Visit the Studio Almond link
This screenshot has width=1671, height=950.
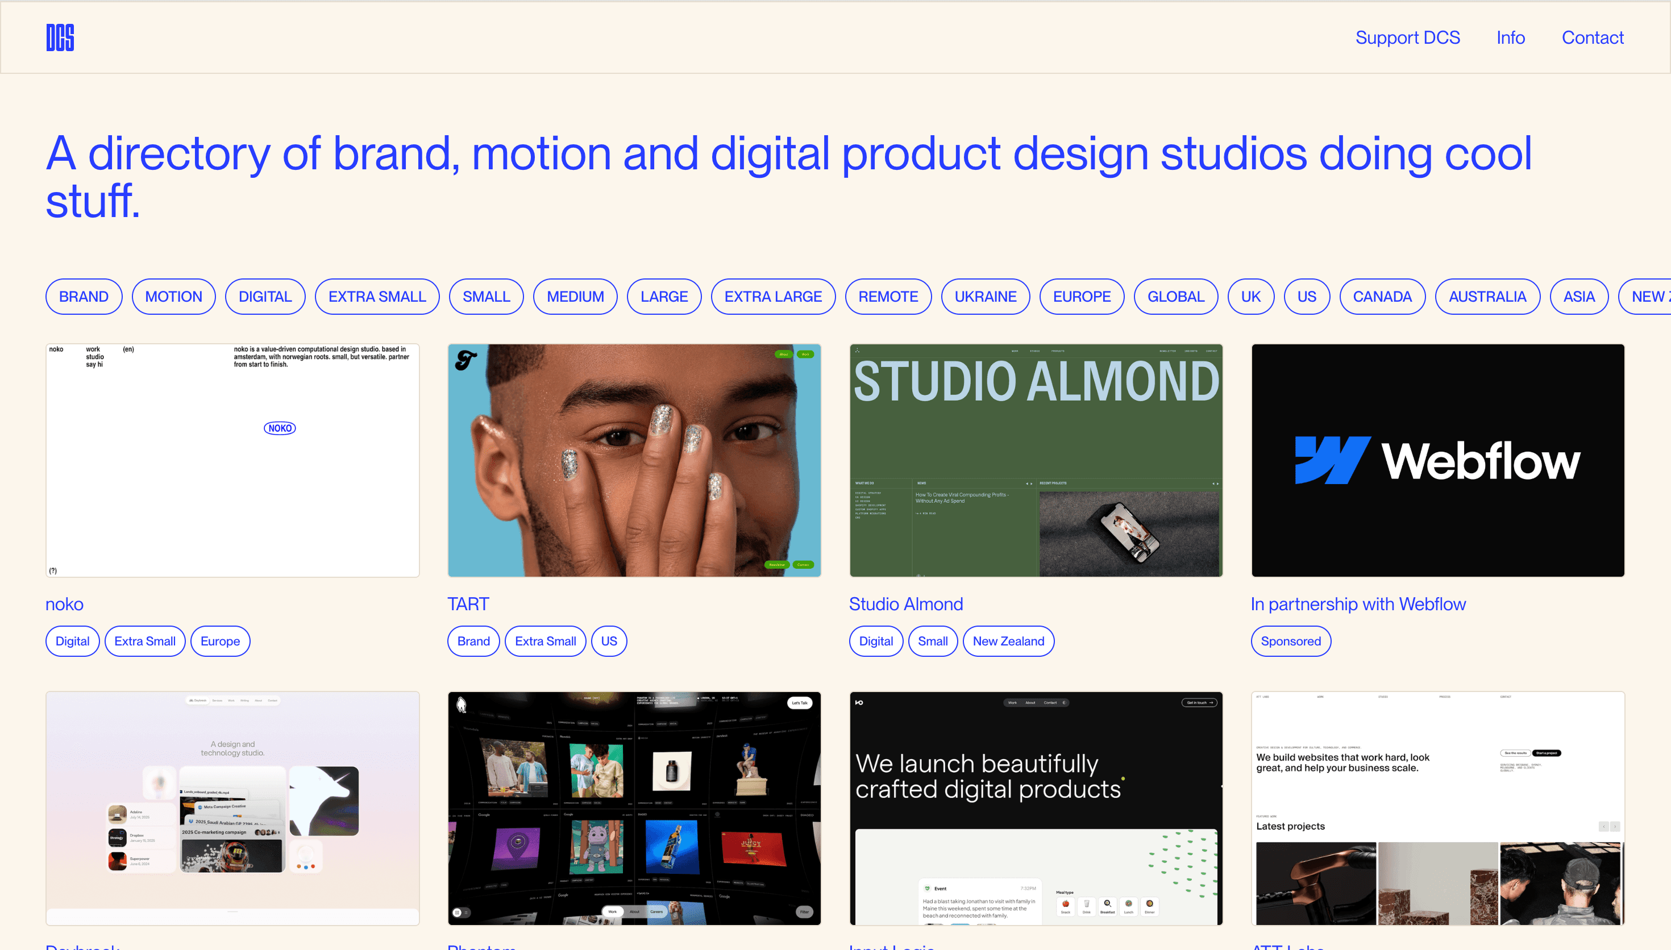[905, 603]
